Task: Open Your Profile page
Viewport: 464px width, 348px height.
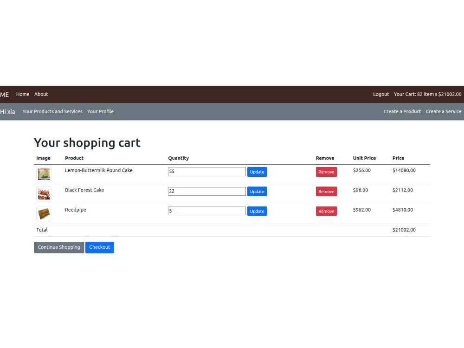Action: (100, 111)
